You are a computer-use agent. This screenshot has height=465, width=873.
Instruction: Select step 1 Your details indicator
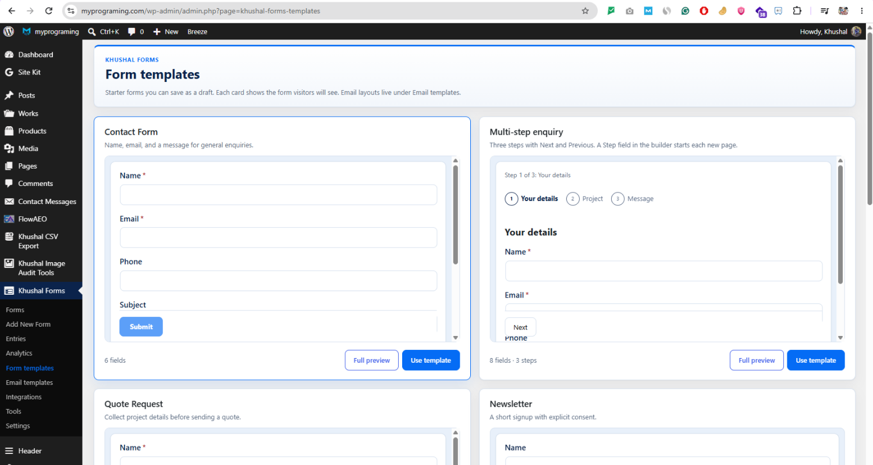pos(531,199)
